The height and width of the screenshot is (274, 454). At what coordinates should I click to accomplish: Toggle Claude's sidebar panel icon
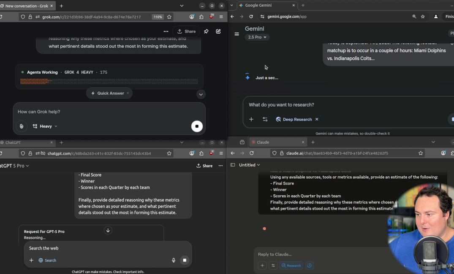coord(233,165)
